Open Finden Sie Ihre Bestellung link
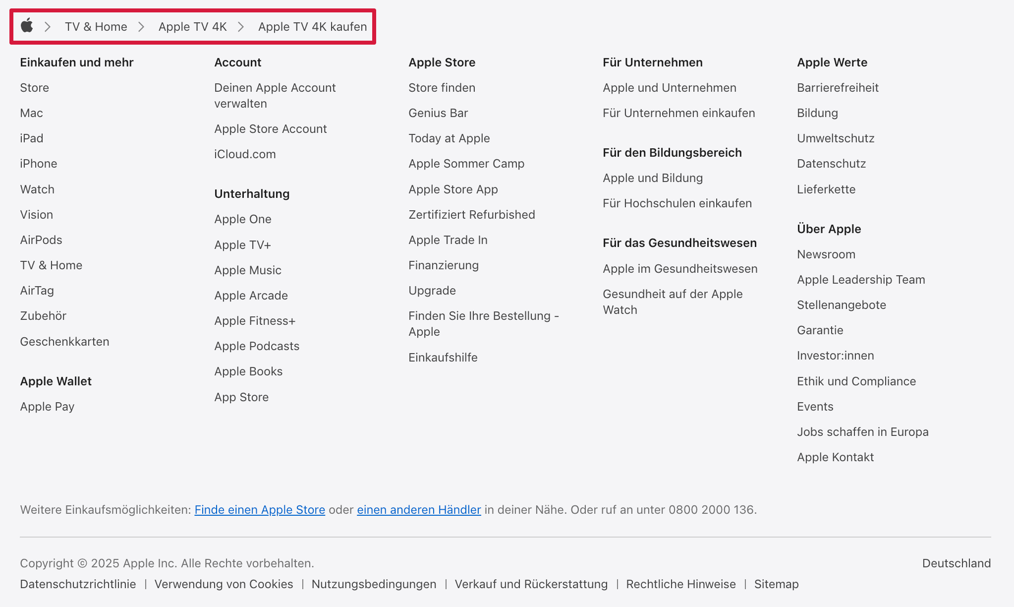The height and width of the screenshot is (607, 1014). coord(484,324)
